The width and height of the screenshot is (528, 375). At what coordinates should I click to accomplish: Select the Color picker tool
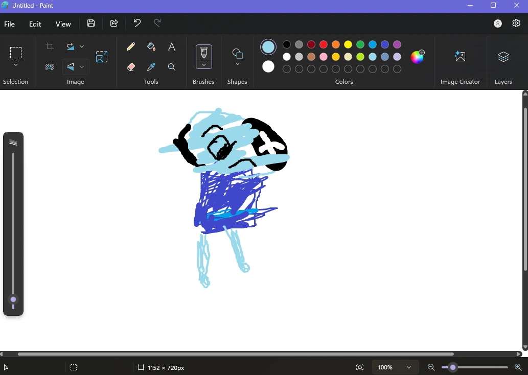(151, 66)
